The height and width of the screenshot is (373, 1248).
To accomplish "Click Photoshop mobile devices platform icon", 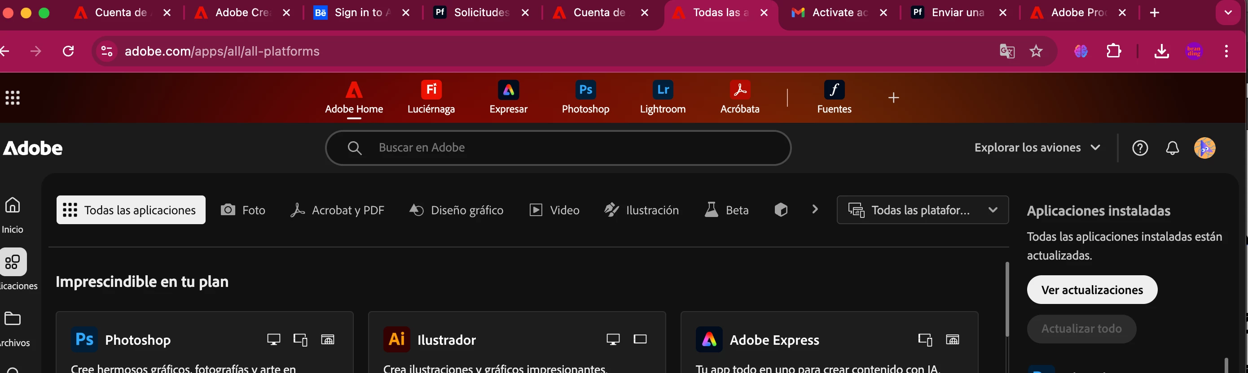I will (x=300, y=340).
